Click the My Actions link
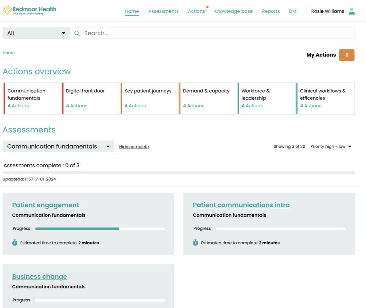This screenshot has height=308, width=366. [x=321, y=55]
